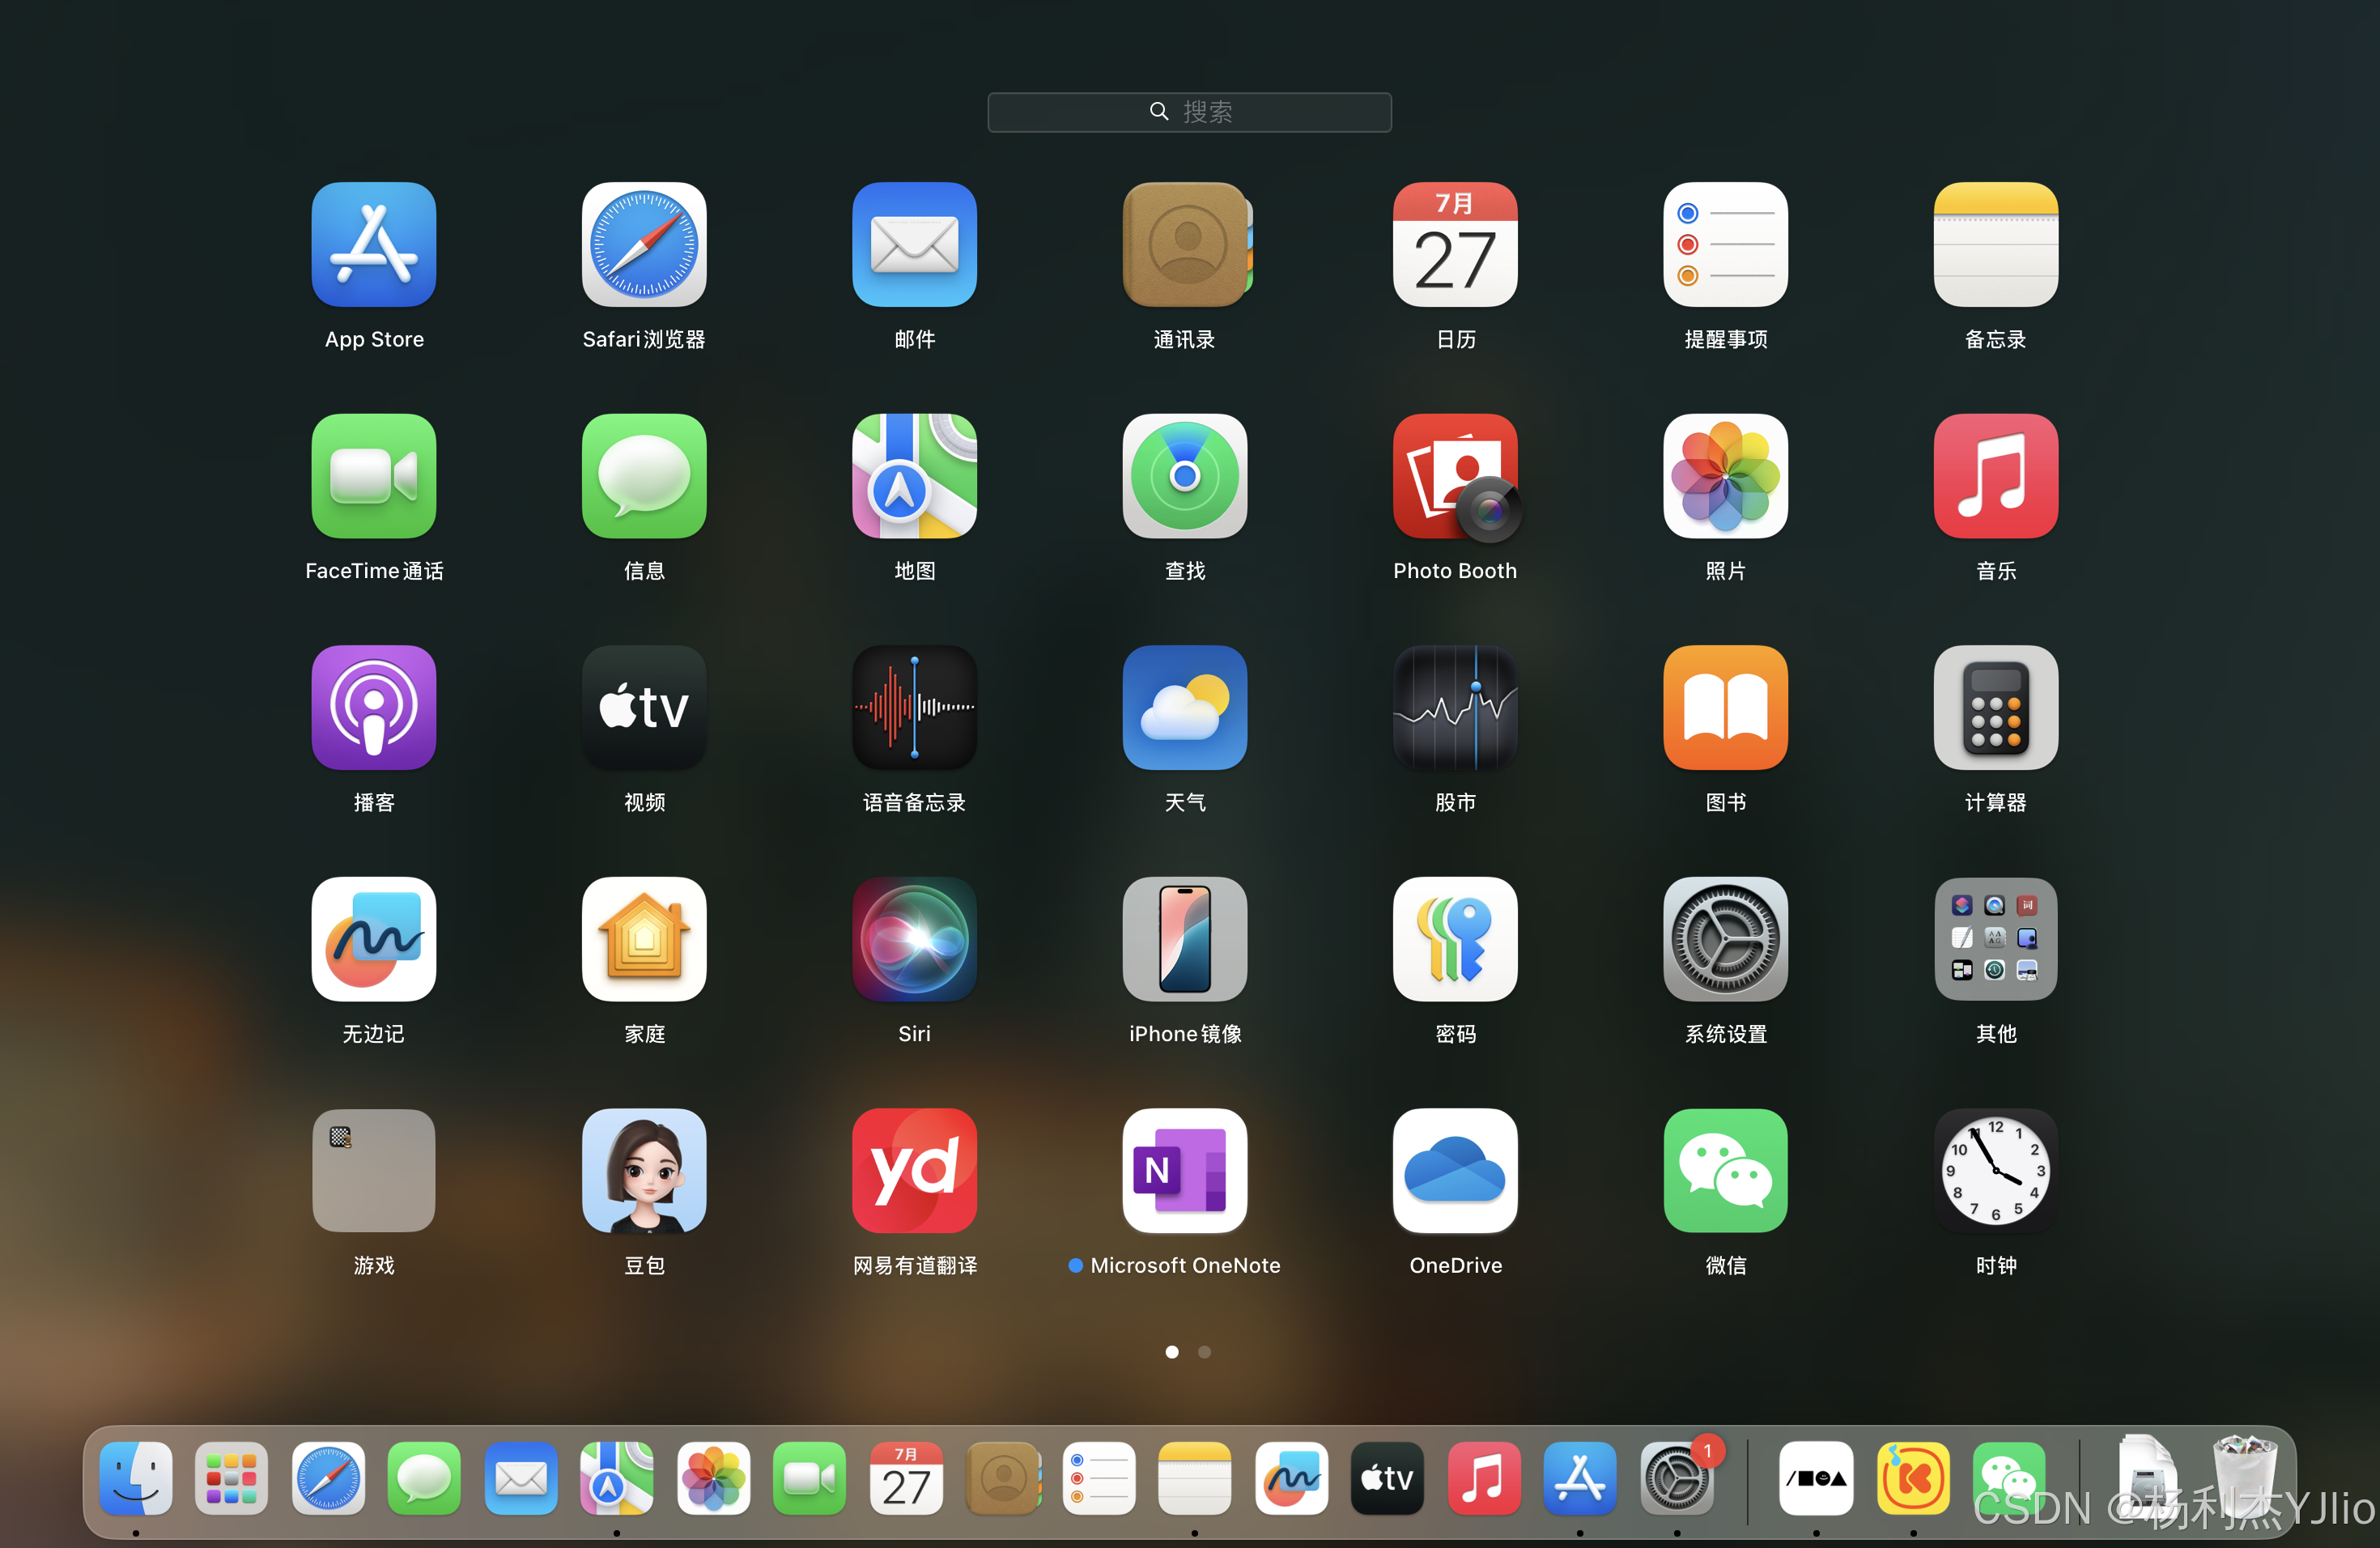Open FaceTime from the Dock

pos(809,1478)
